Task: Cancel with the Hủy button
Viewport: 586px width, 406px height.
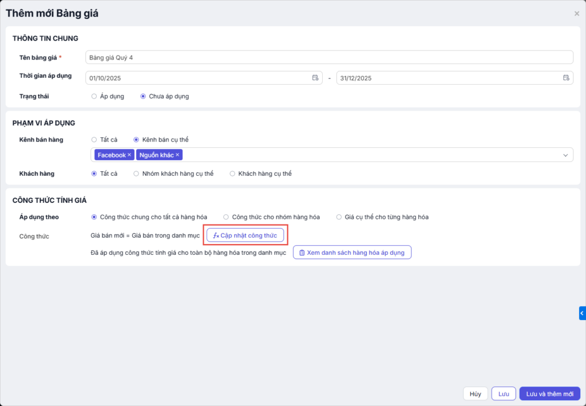Action: click(x=475, y=394)
